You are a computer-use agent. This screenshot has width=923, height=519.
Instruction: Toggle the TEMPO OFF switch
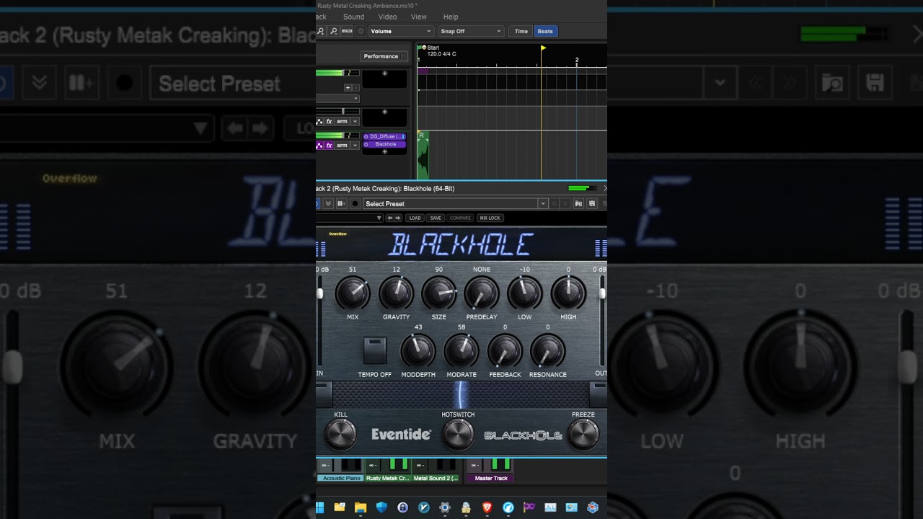(x=375, y=351)
